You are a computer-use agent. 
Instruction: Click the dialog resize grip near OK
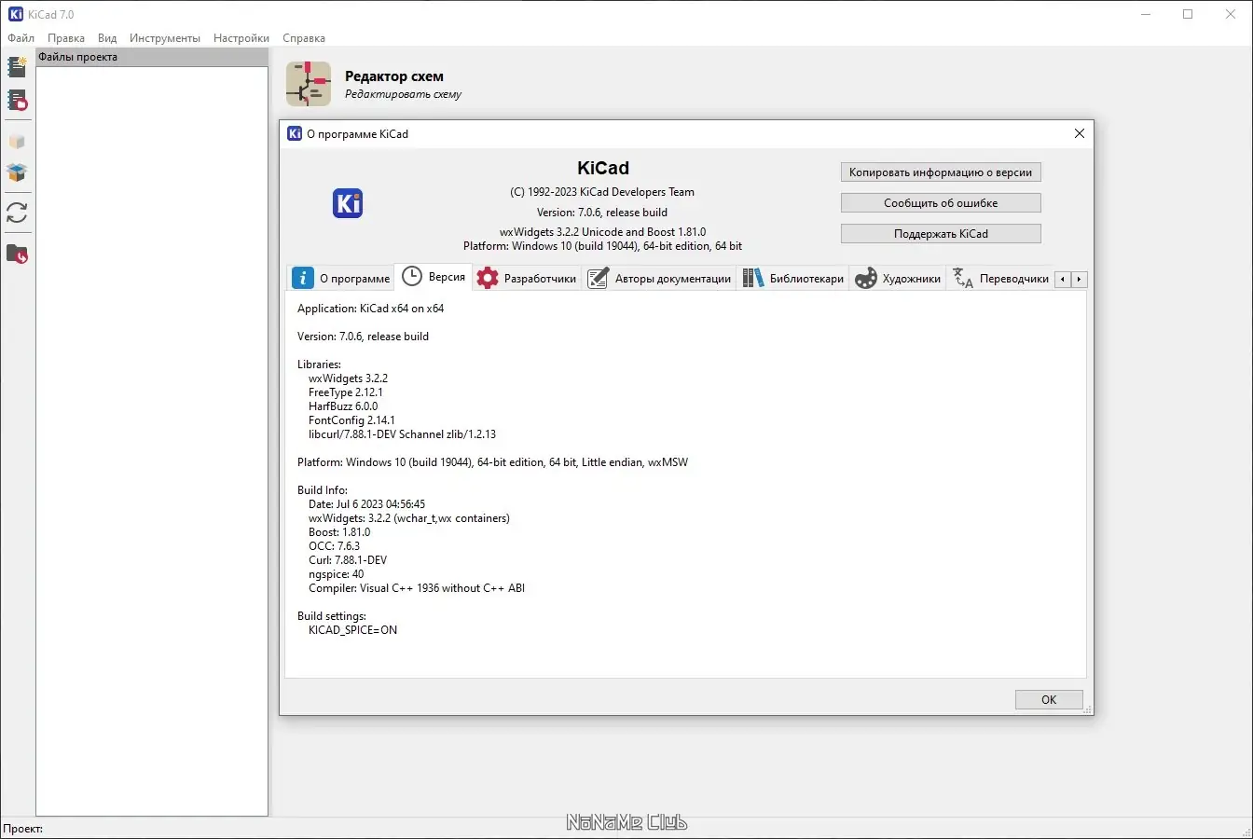coord(1087,709)
